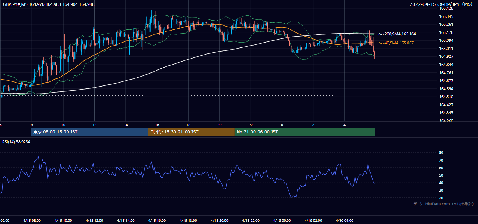Click hour label 12 under price chart

(95, 125)
